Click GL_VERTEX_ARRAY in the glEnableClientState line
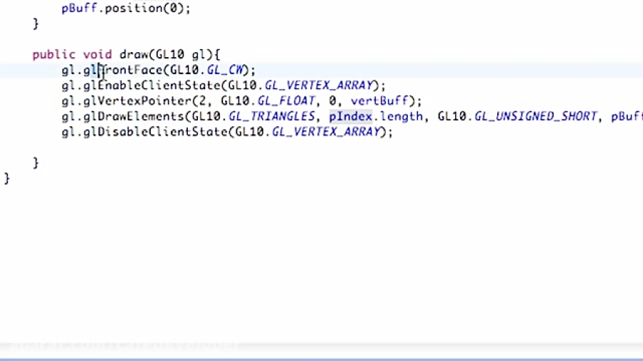Image resolution: width=643 pixels, height=361 pixels. [319, 86]
